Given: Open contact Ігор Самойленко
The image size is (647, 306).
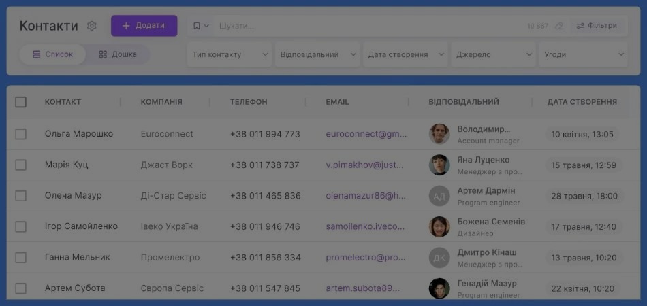Looking at the screenshot, I should [x=81, y=227].
